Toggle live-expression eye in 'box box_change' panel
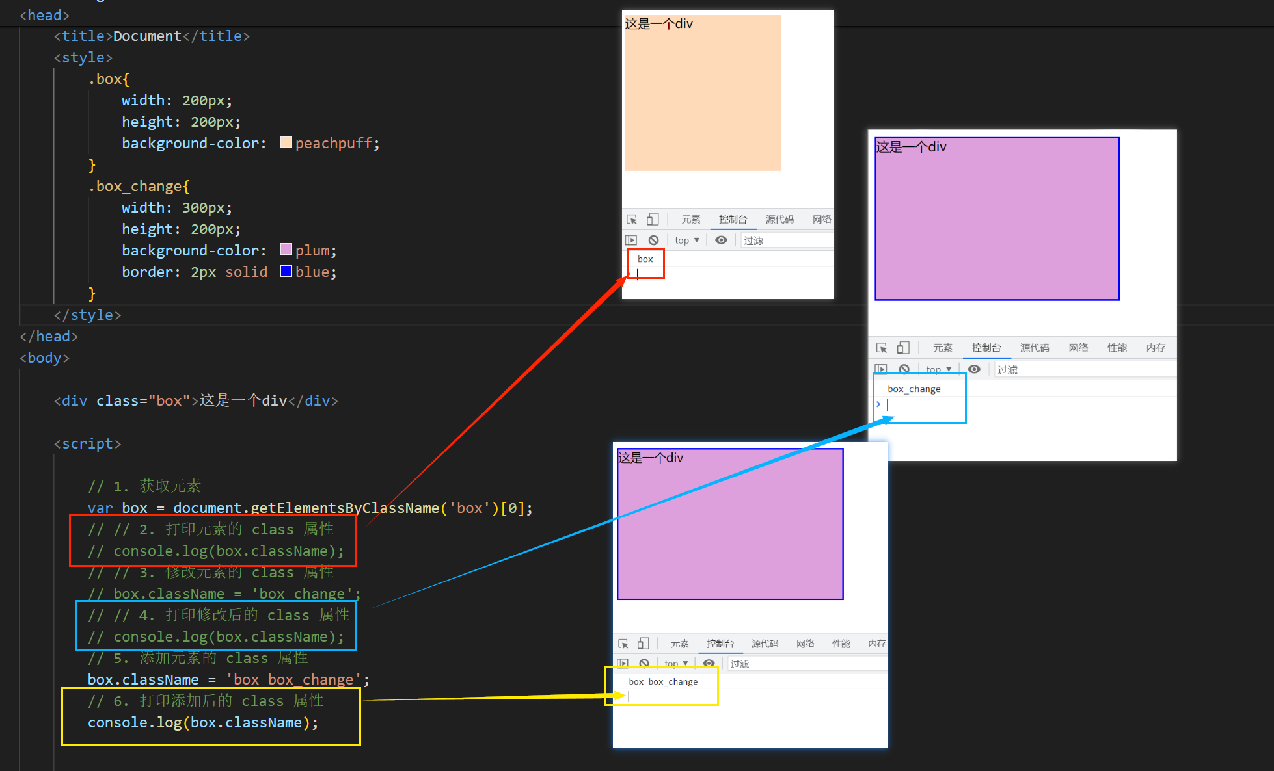Viewport: 1274px width, 771px height. [x=709, y=664]
